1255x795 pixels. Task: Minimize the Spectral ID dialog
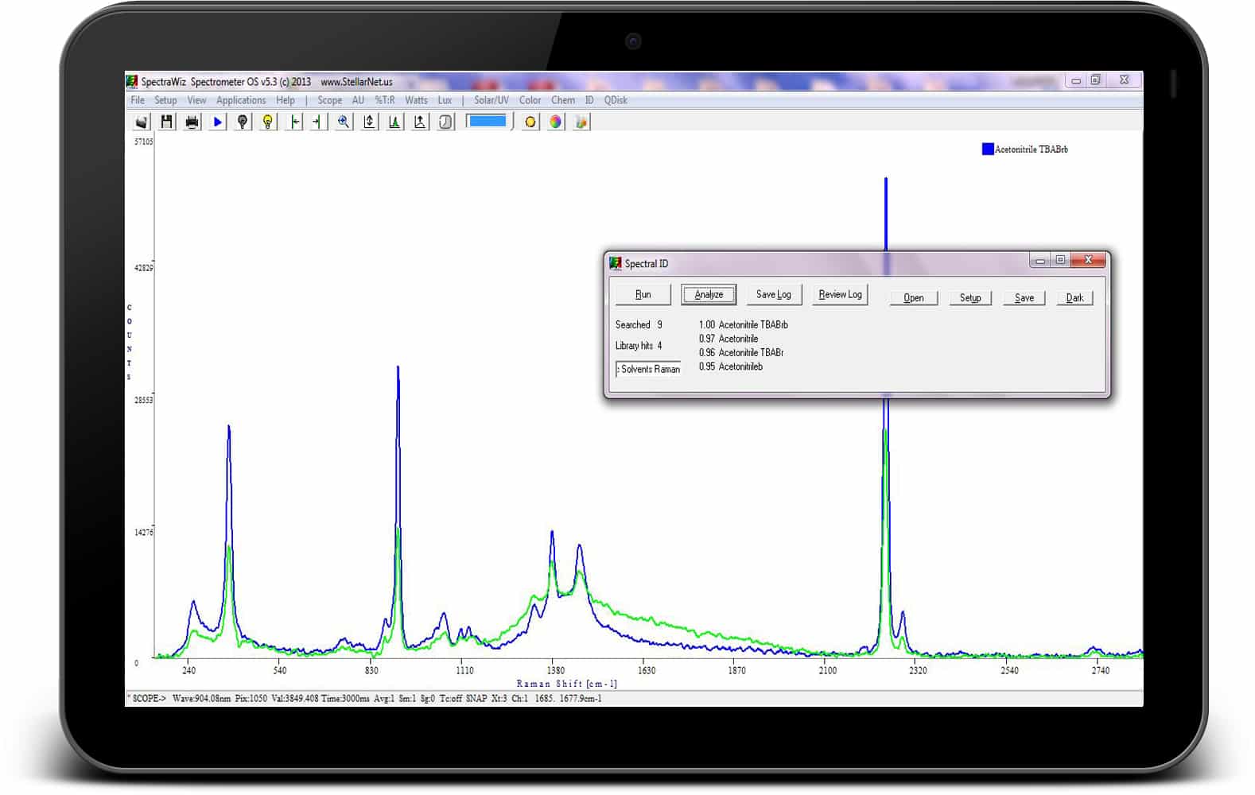1040,260
